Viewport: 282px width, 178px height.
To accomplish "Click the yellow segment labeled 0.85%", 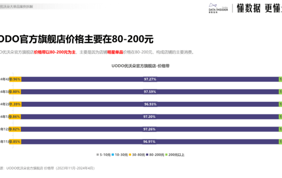I will pos(15,142).
